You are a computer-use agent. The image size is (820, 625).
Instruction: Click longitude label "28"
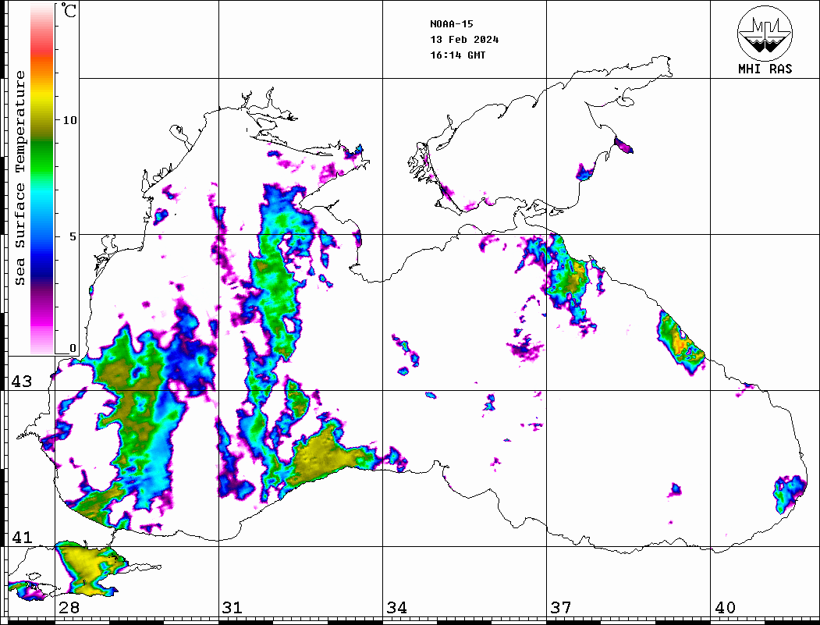point(69,608)
